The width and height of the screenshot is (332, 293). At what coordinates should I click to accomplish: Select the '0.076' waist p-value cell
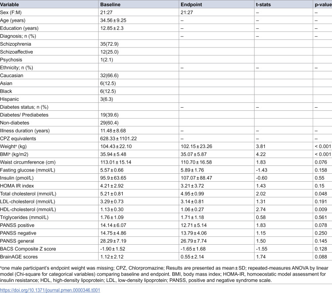click(x=321, y=162)
